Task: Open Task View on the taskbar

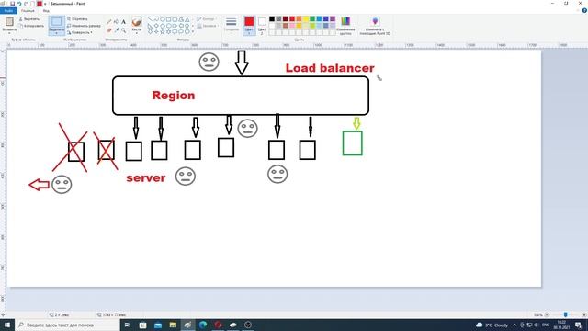Action: pos(127,325)
